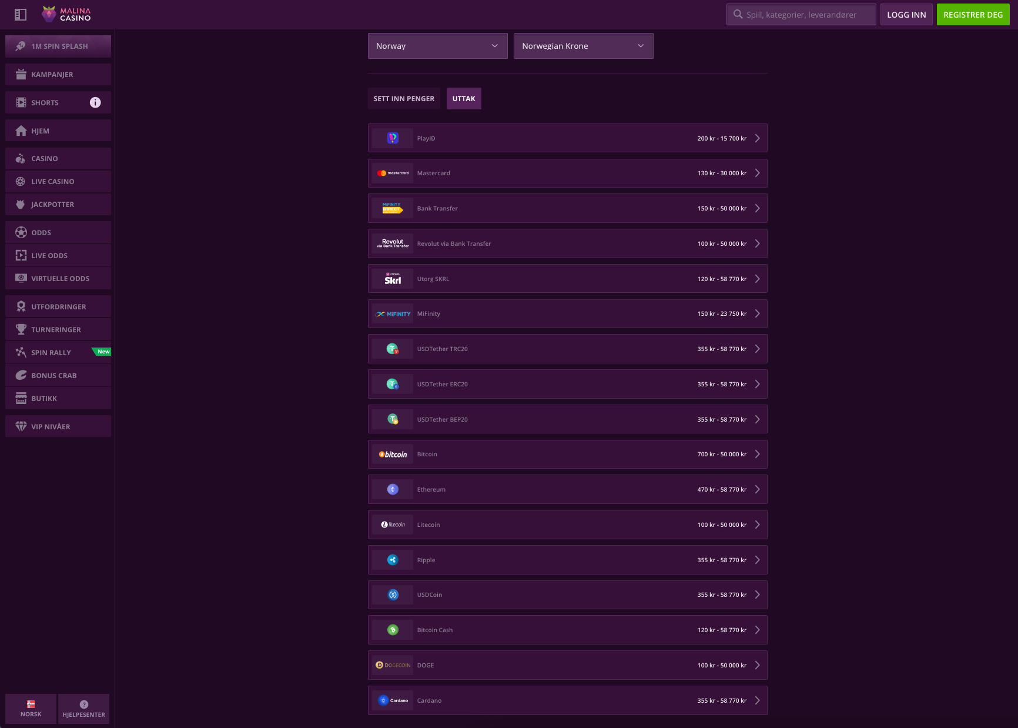Open the Bonus Crab icon

click(x=21, y=375)
